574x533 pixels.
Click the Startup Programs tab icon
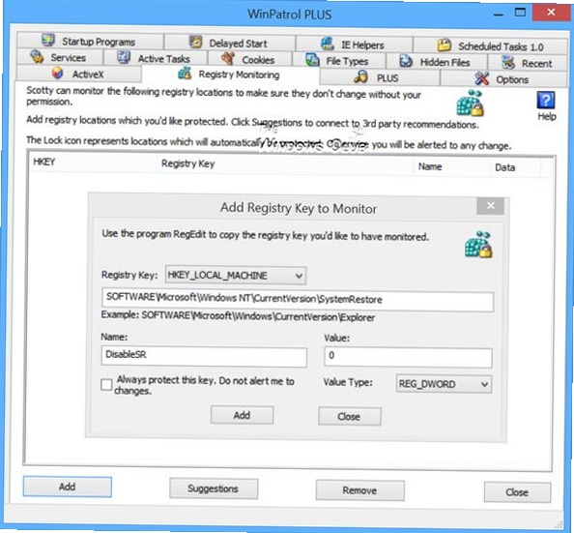point(48,40)
